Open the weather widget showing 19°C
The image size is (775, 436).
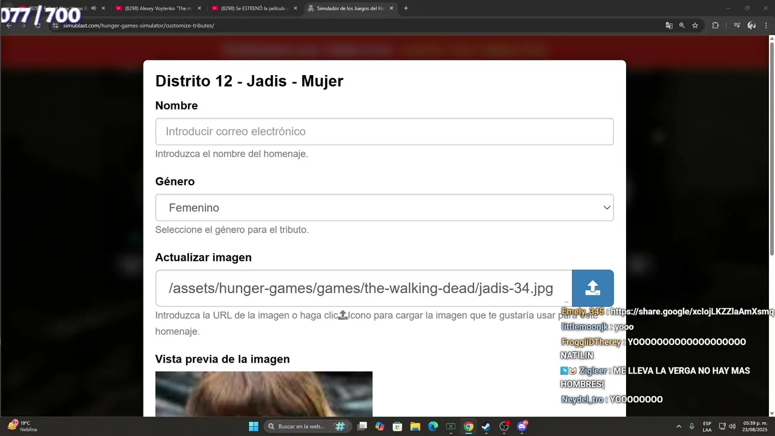(x=22, y=426)
